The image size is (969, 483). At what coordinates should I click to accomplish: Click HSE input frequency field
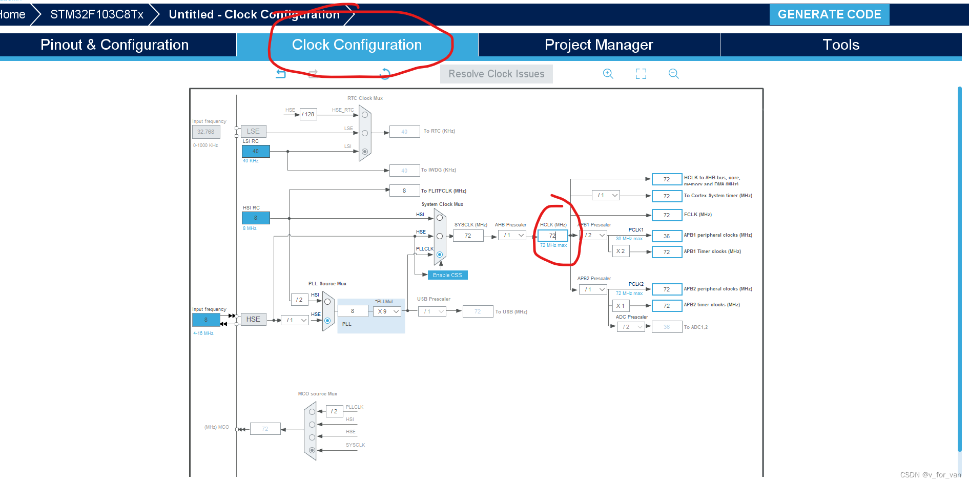pos(206,320)
